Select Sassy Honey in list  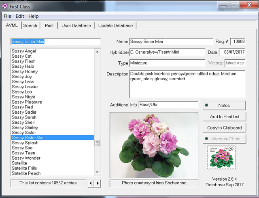click(53, 71)
